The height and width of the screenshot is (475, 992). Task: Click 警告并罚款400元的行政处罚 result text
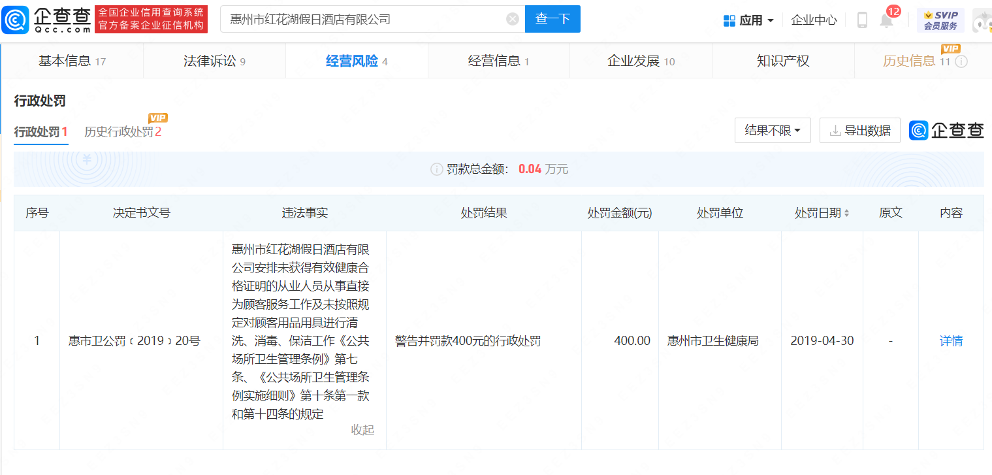(468, 340)
